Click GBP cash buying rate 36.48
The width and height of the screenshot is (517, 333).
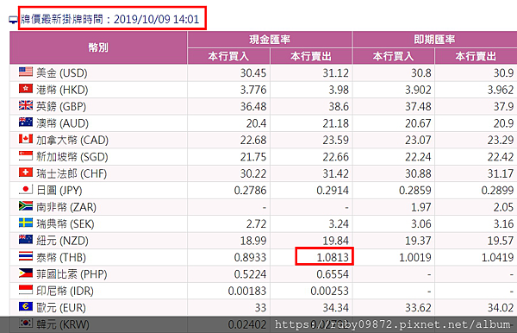click(253, 107)
